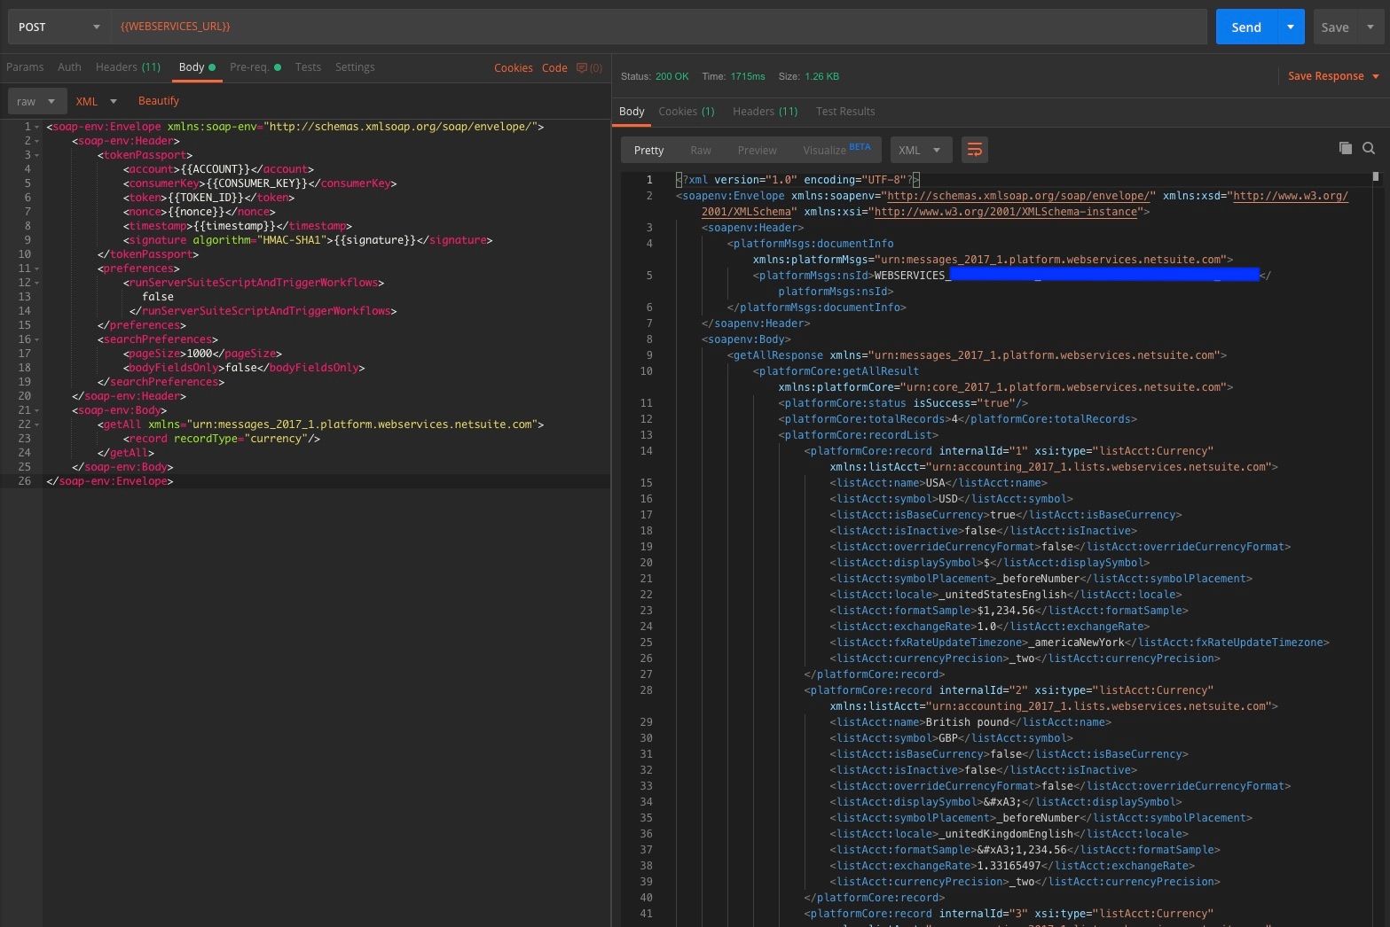Copy response body to clipboard icon
The image size is (1390, 927).
1345,148
